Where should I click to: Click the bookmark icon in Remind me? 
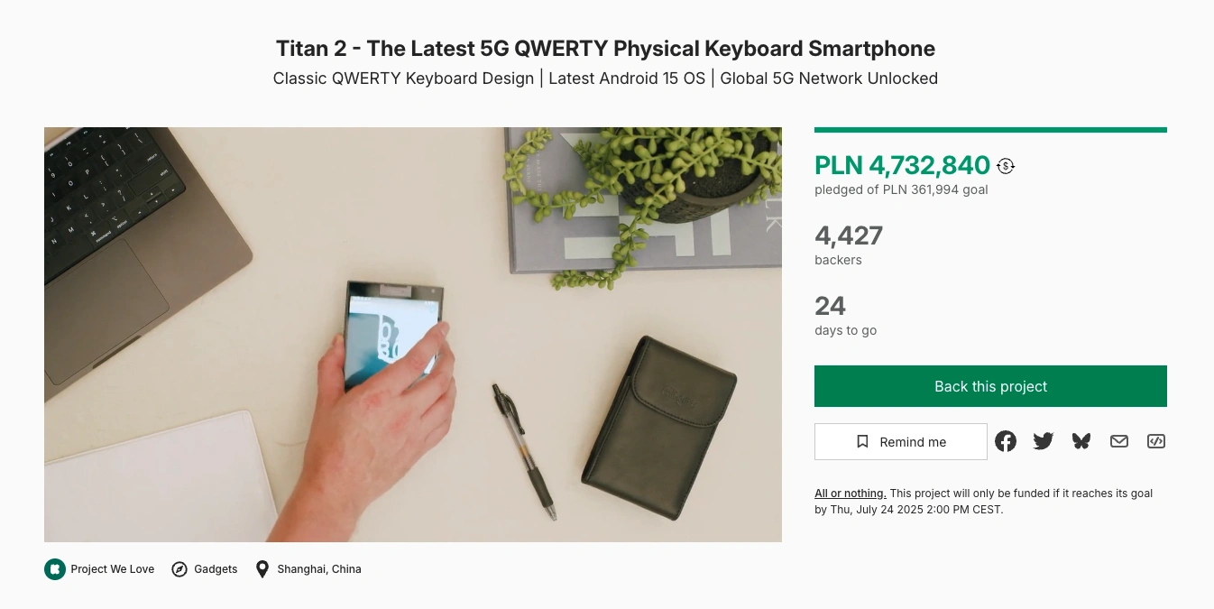point(862,442)
